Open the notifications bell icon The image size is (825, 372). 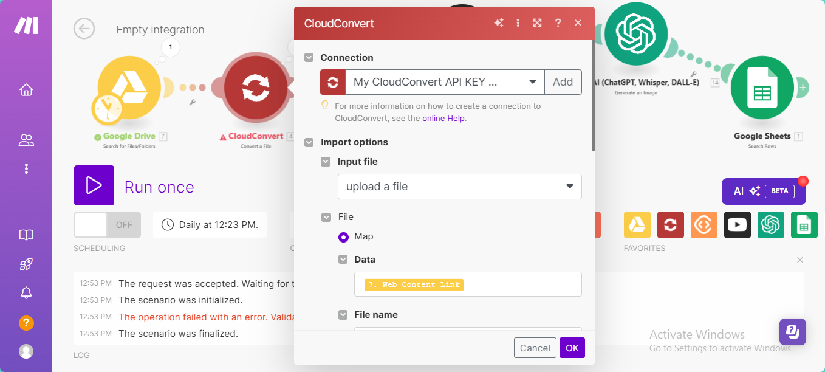point(26,293)
